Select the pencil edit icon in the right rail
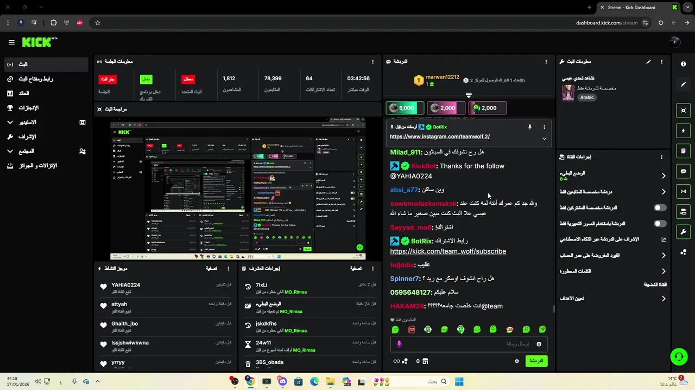Viewport: 695px width, 390px height. pyautogui.click(x=683, y=84)
